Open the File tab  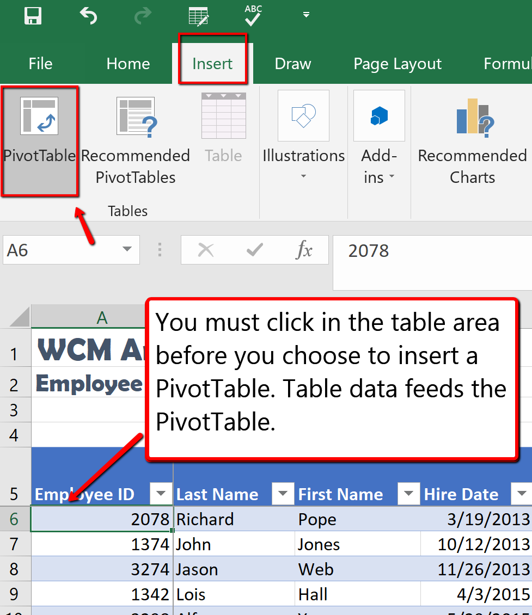(x=40, y=64)
